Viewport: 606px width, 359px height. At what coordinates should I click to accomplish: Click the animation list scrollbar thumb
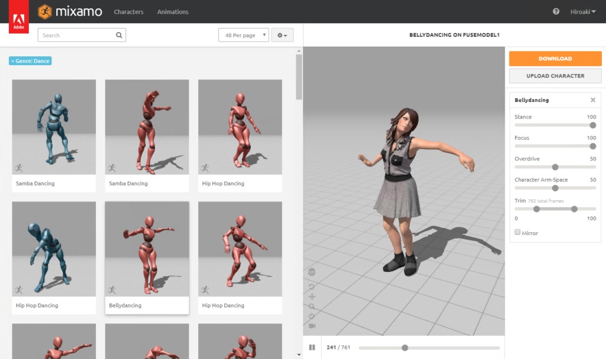299,77
